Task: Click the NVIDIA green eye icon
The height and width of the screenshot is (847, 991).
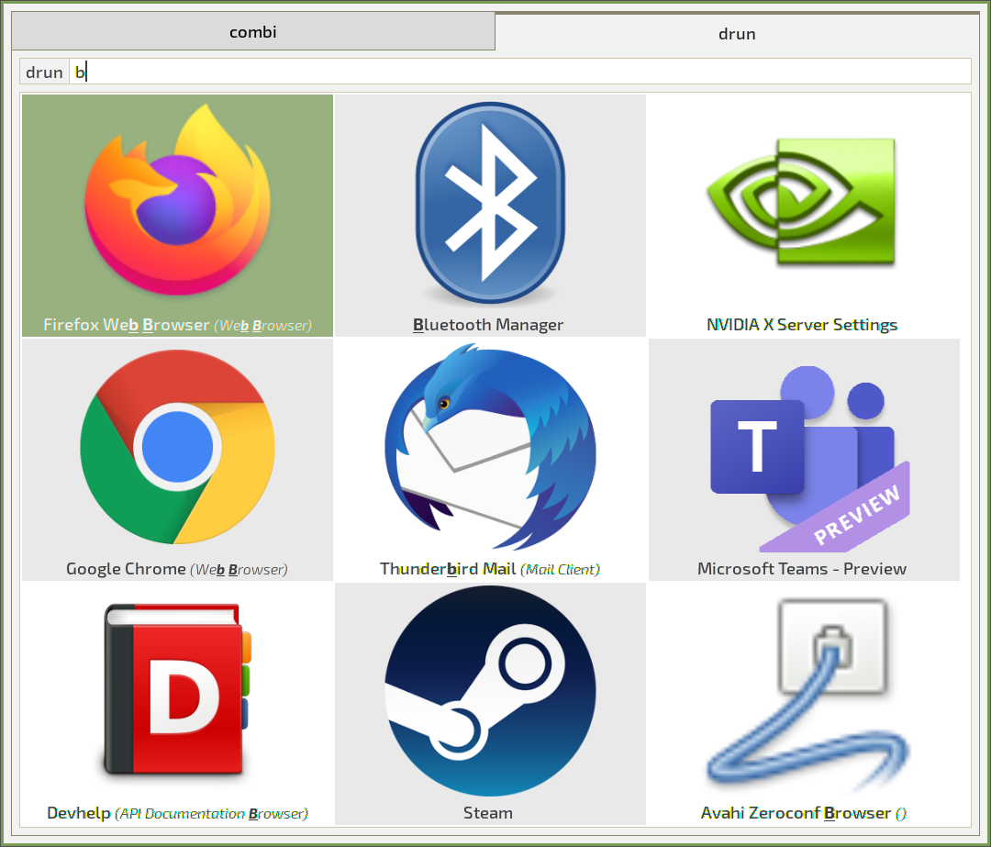Action: [x=801, y=202]
